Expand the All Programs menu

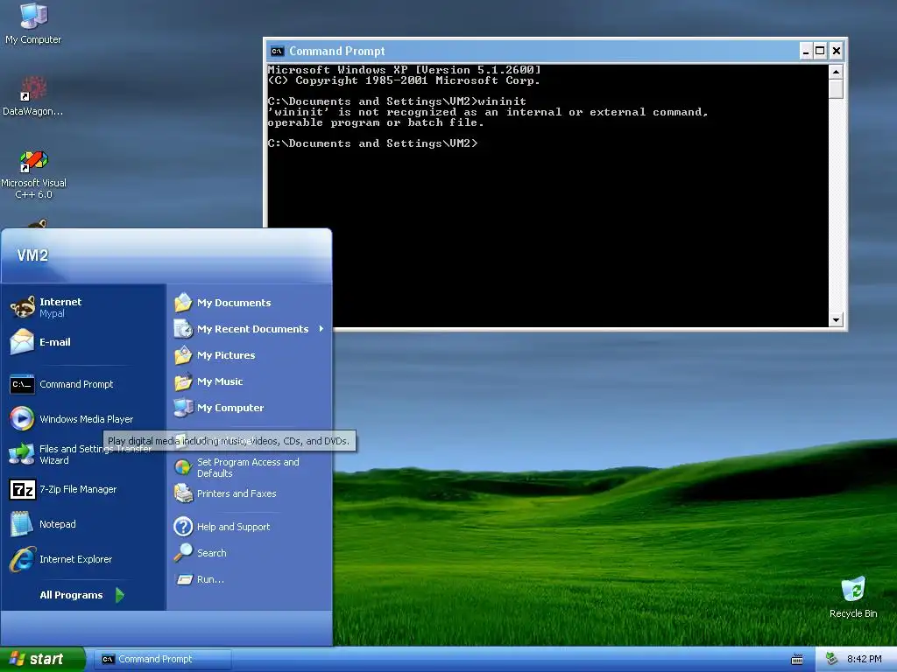(82, 595)
